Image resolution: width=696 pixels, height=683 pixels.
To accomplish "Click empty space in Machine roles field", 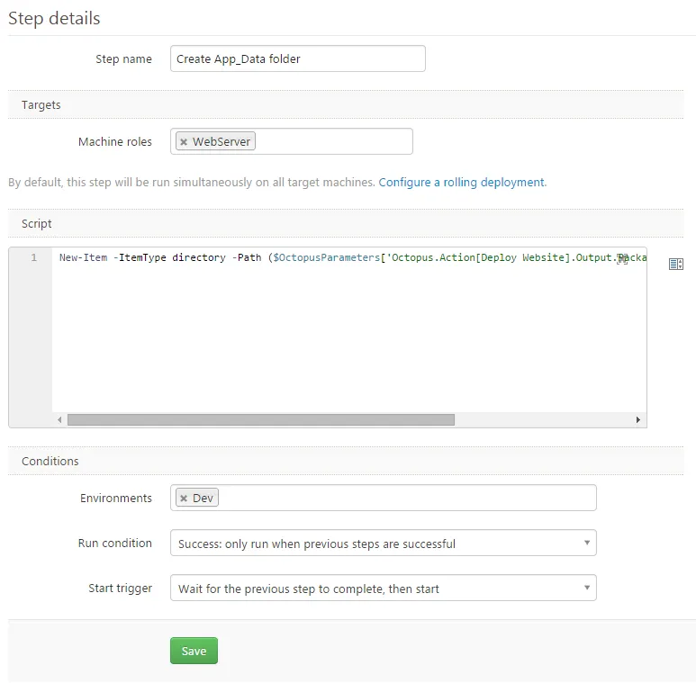I will (333, 141).
